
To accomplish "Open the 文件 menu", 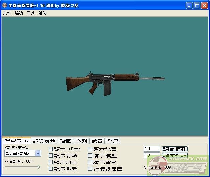I will coord(7,13).
